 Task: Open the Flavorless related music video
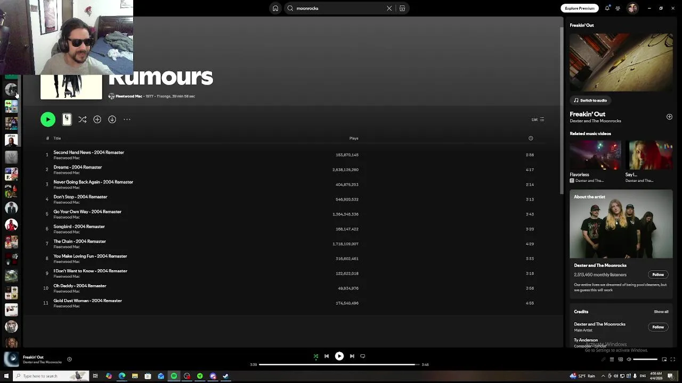(595, 155)
